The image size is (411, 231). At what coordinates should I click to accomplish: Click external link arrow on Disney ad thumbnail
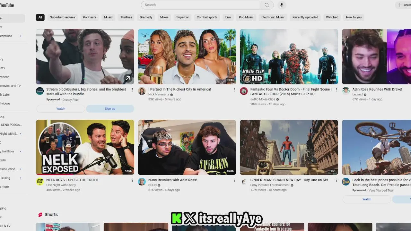[x=128, y=78]
